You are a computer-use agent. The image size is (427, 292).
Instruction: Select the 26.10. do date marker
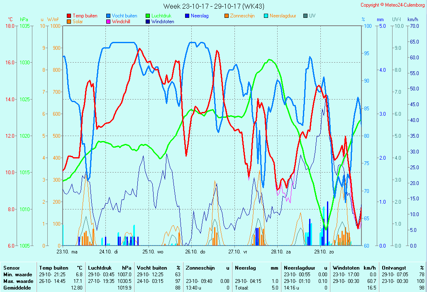coord(195,251)
